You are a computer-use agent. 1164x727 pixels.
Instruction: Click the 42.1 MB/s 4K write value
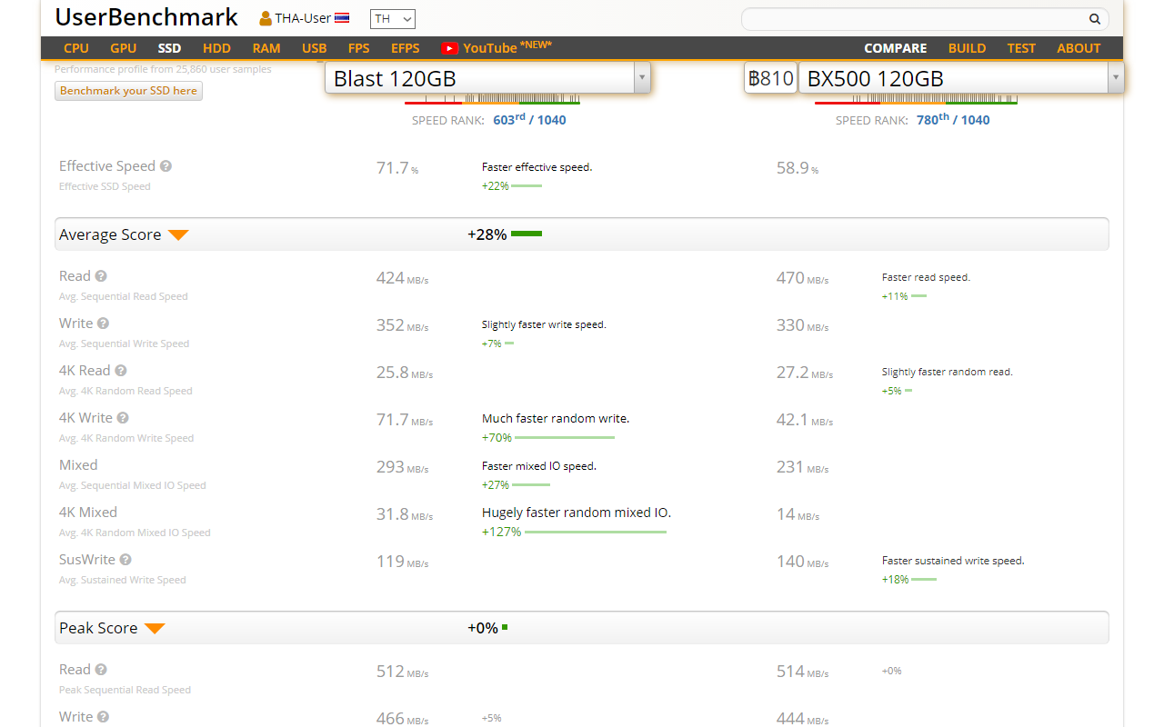805,420
